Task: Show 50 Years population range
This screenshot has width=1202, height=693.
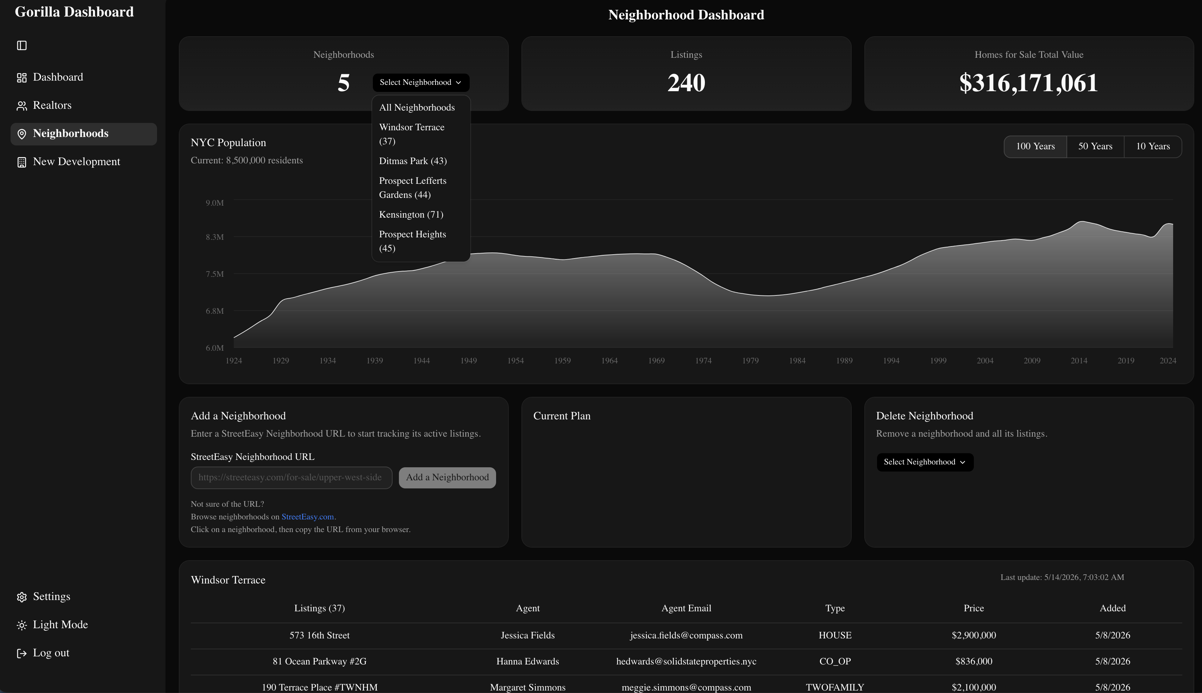Action: coord(1095,146)
